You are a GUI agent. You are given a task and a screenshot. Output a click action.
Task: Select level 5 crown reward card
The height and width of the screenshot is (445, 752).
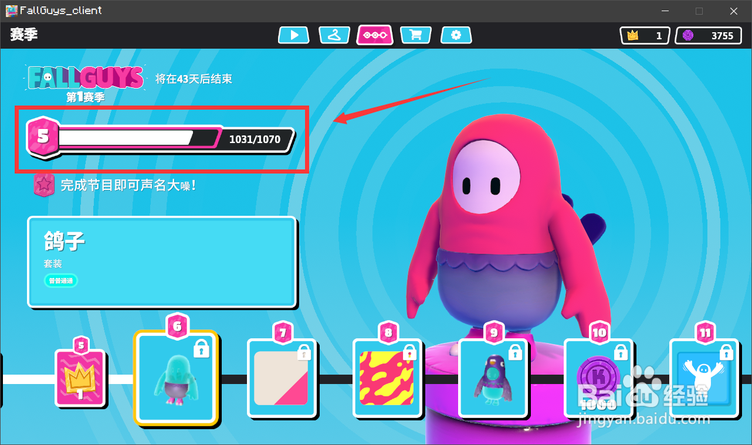(x=80, y=379)
